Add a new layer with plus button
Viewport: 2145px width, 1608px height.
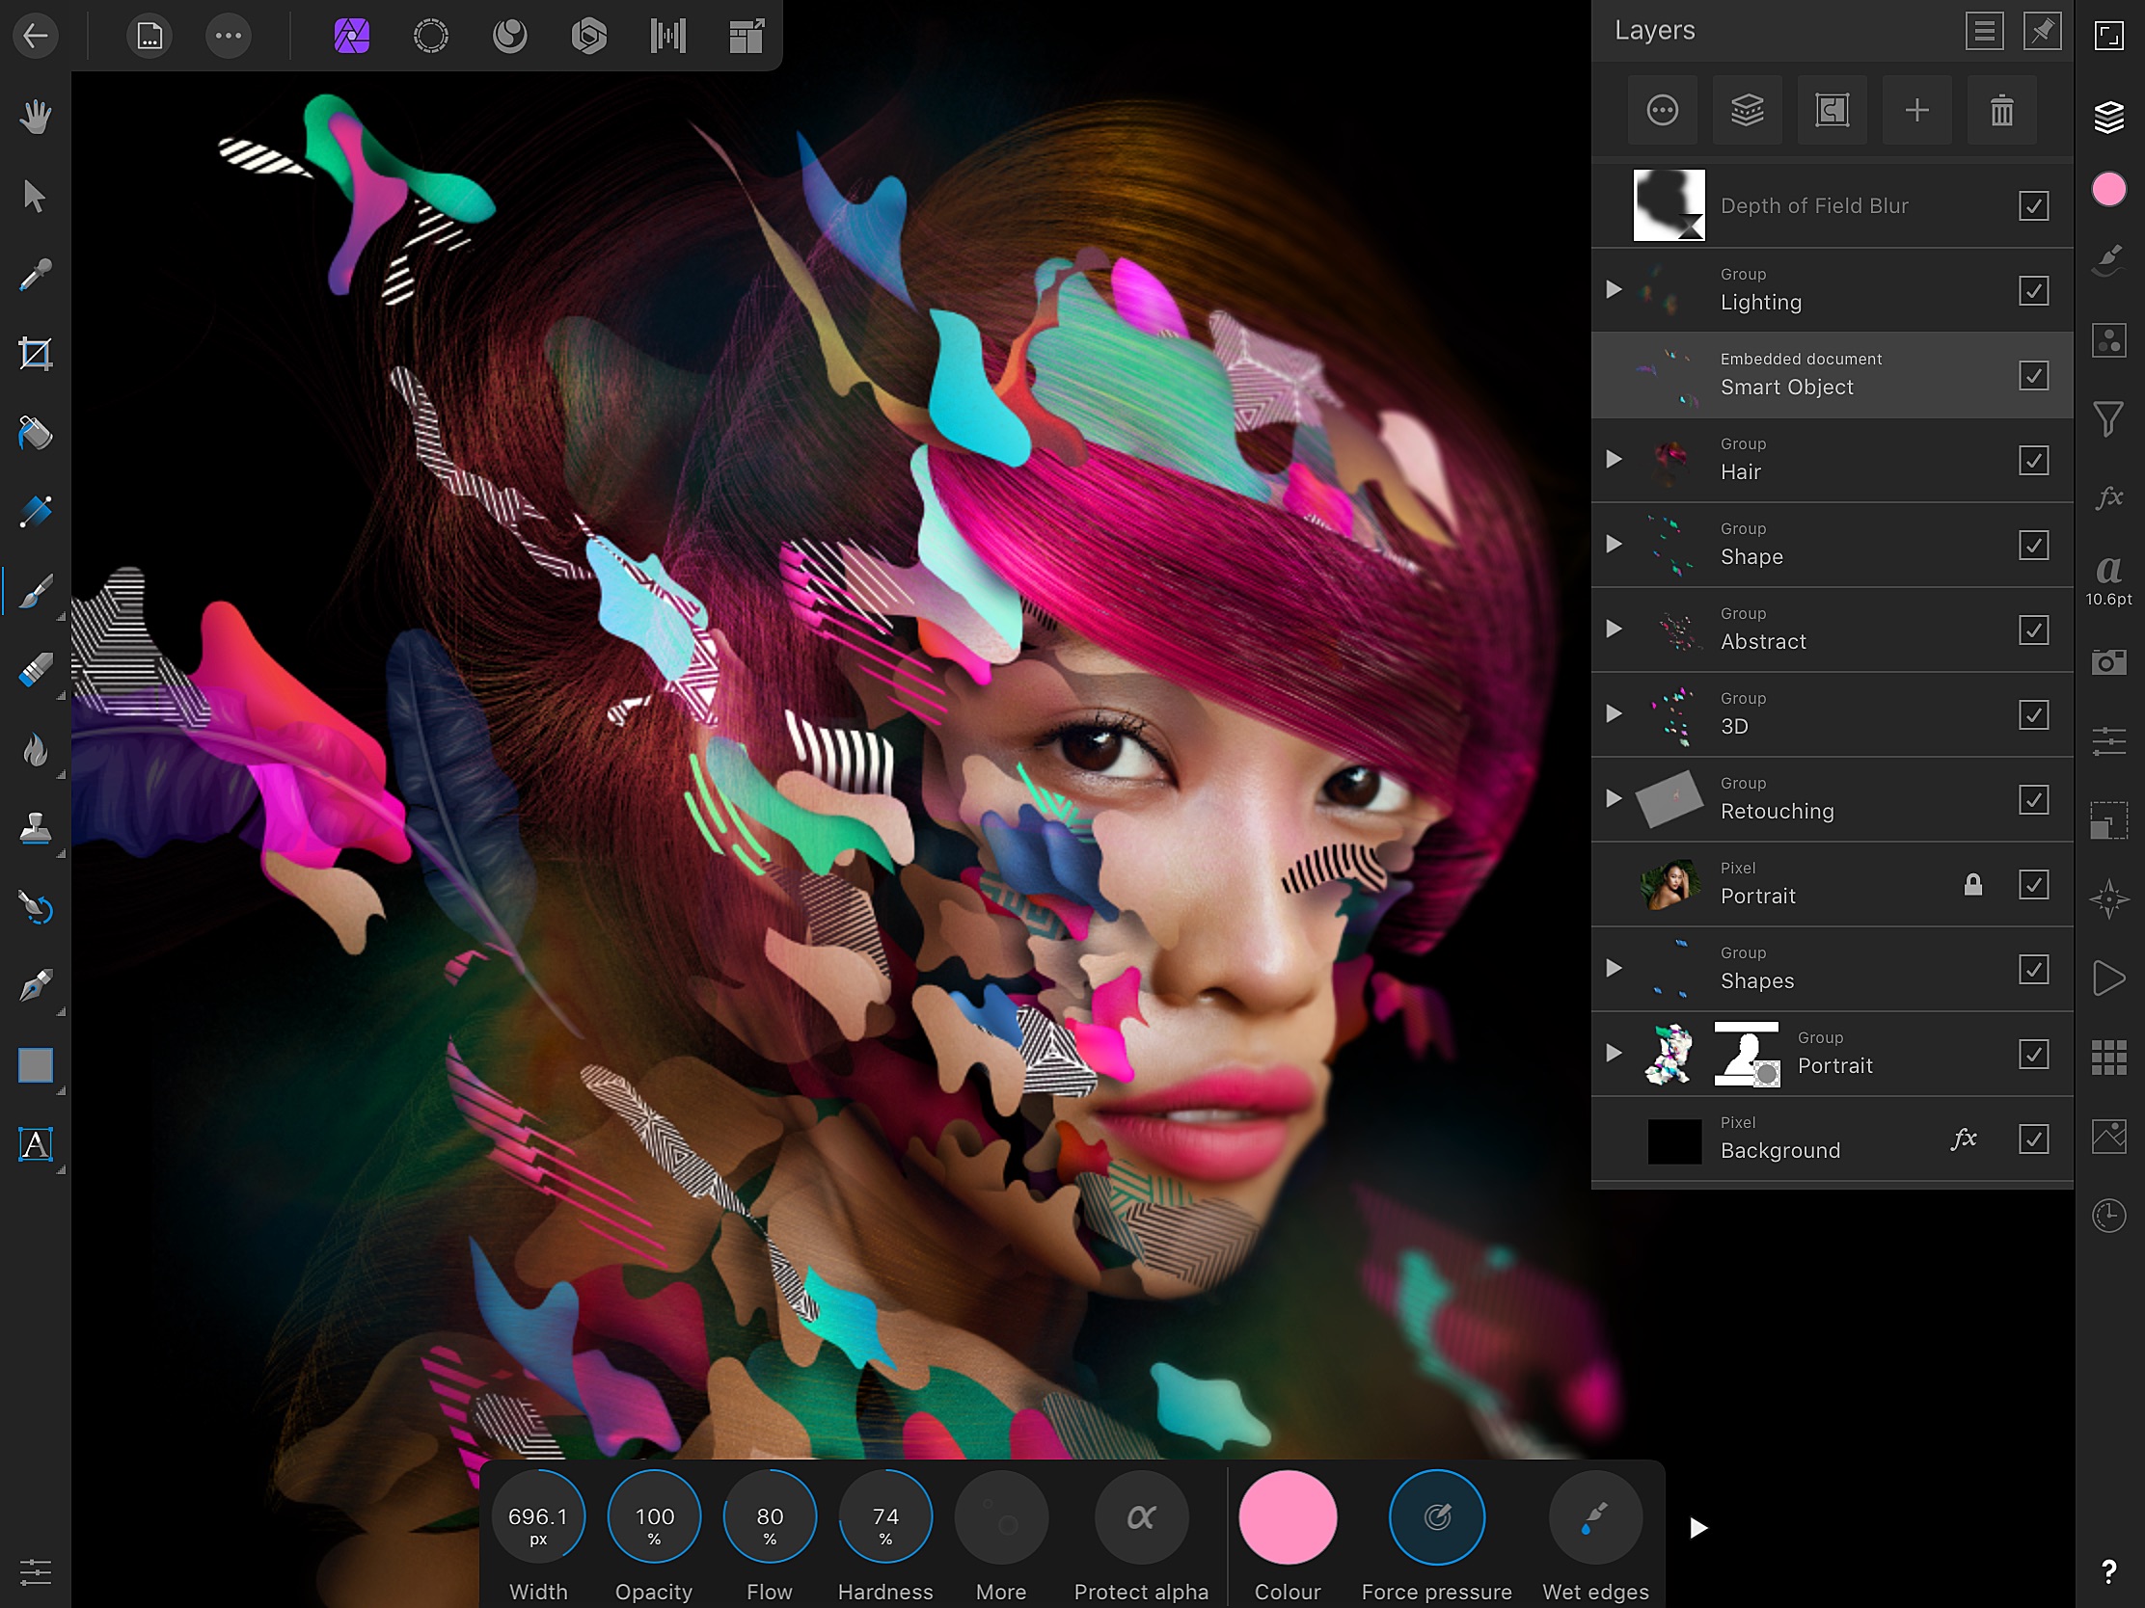(1916, 111)
